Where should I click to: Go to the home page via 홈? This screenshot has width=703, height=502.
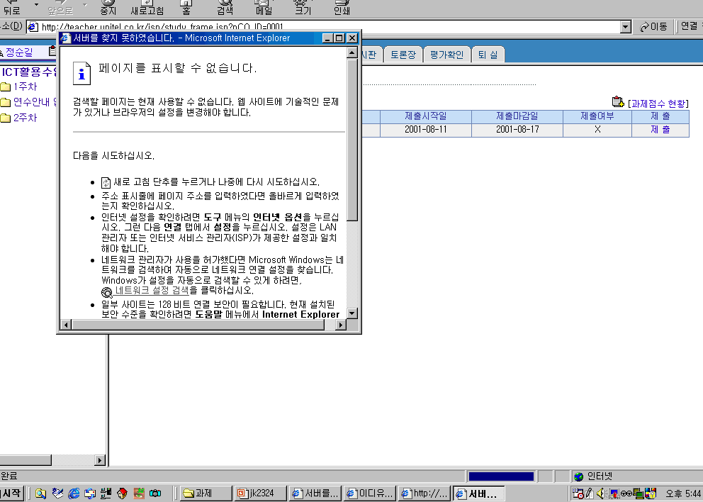[x=186, y=6]
